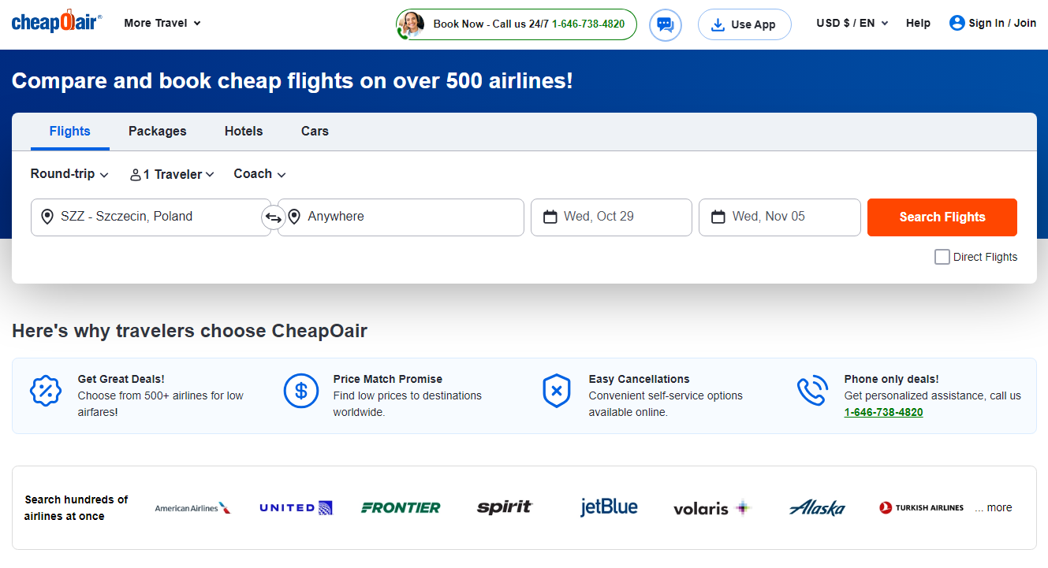The image size is (1048, 568).
Task: Enable the Direct Flights checkbox
Action: tap(942, 257)
